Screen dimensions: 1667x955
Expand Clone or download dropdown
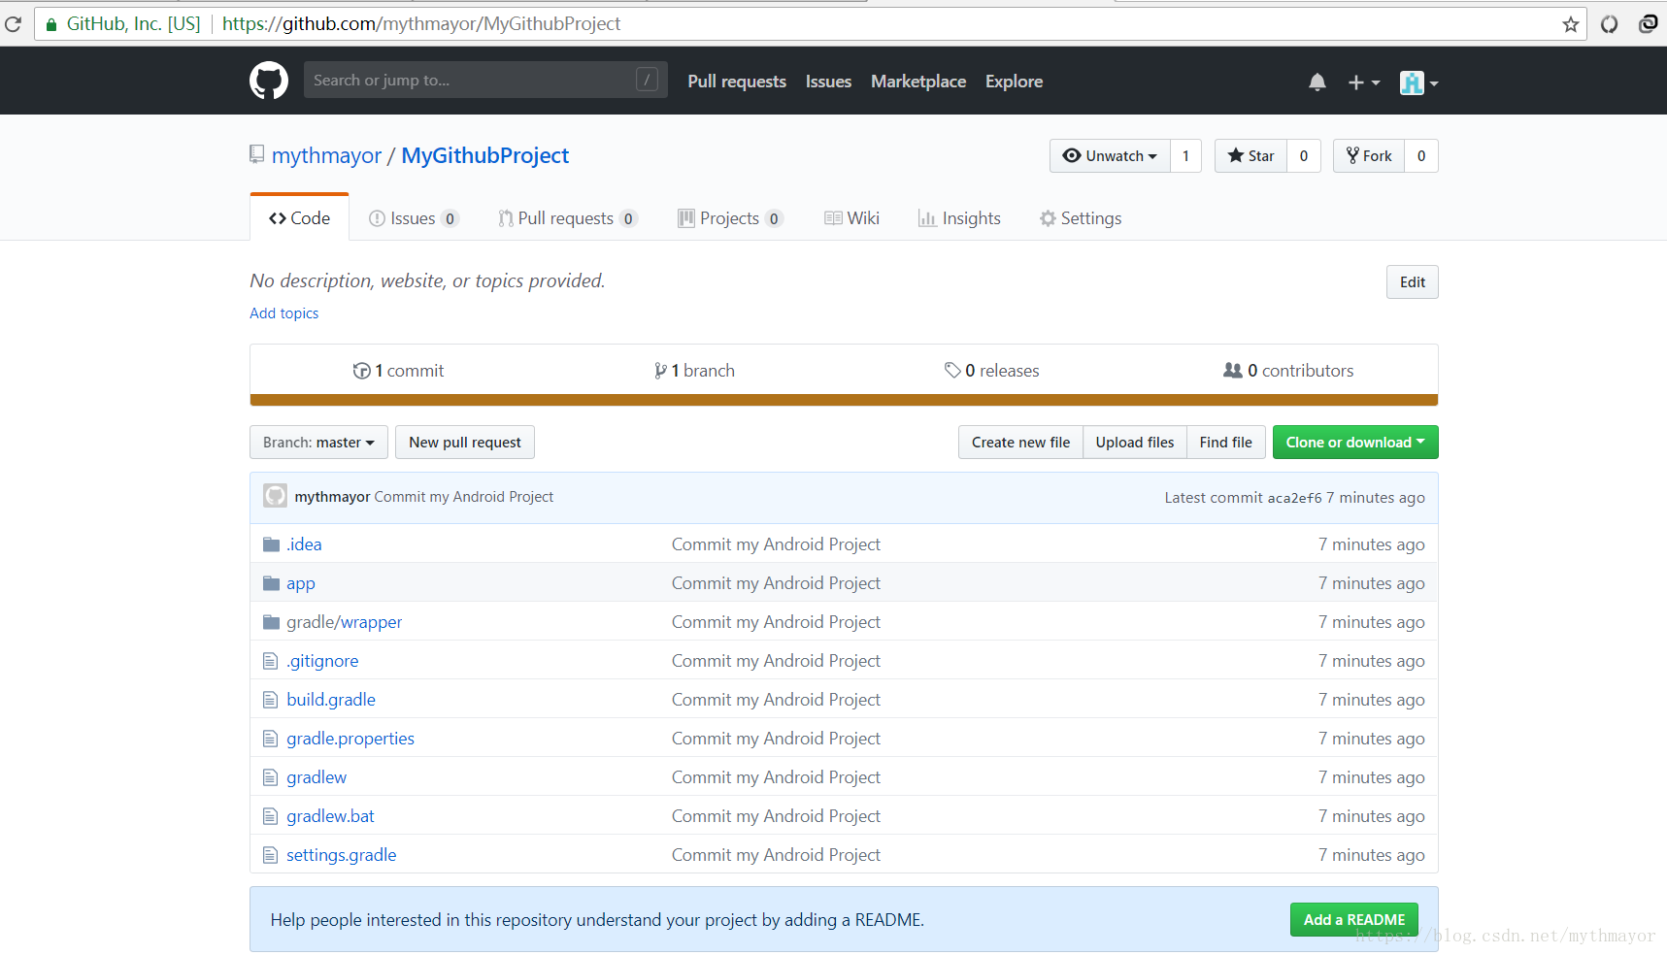pyautogui.click(x=1355, y=443)
